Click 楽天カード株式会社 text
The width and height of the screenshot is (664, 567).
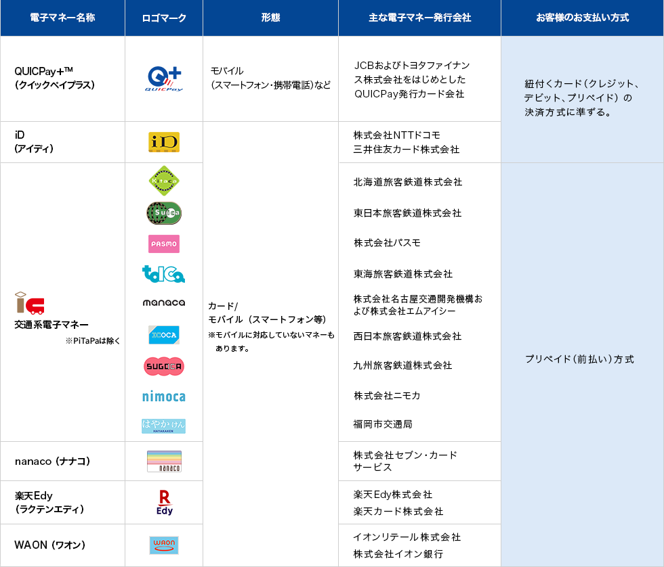pyautogui.click(x=398, y=512)
